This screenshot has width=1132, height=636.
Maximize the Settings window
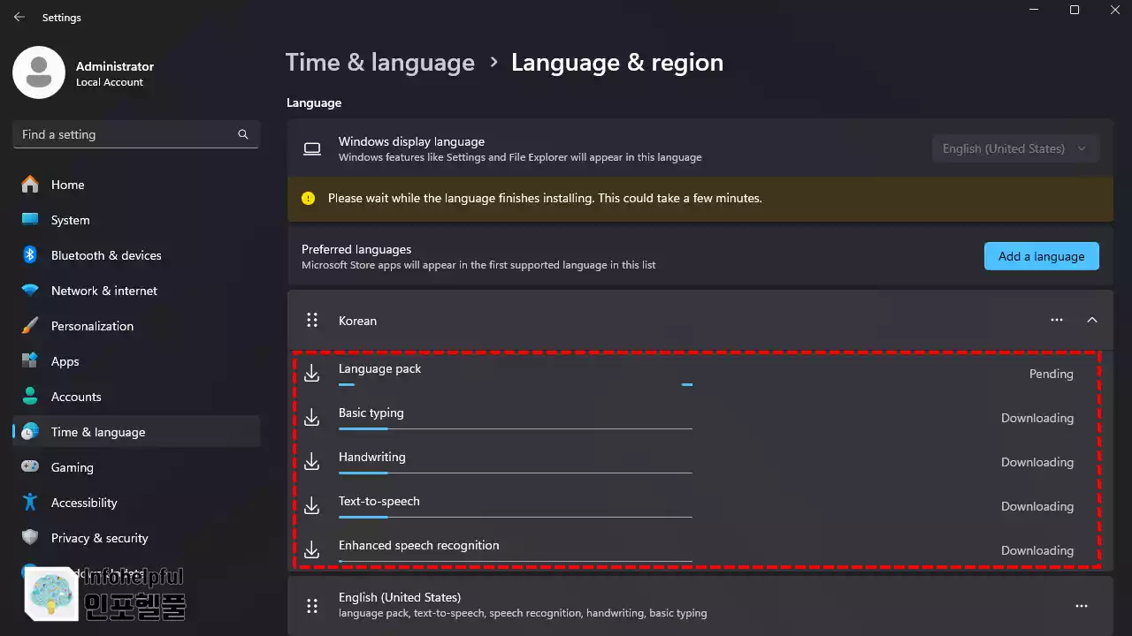click(1075, 10)
